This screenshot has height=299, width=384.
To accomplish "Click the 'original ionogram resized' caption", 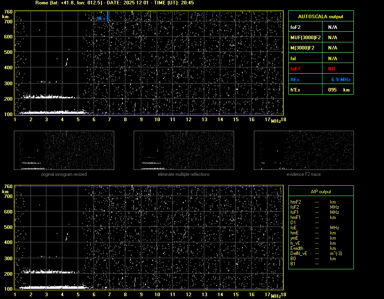I will point(64,174).
